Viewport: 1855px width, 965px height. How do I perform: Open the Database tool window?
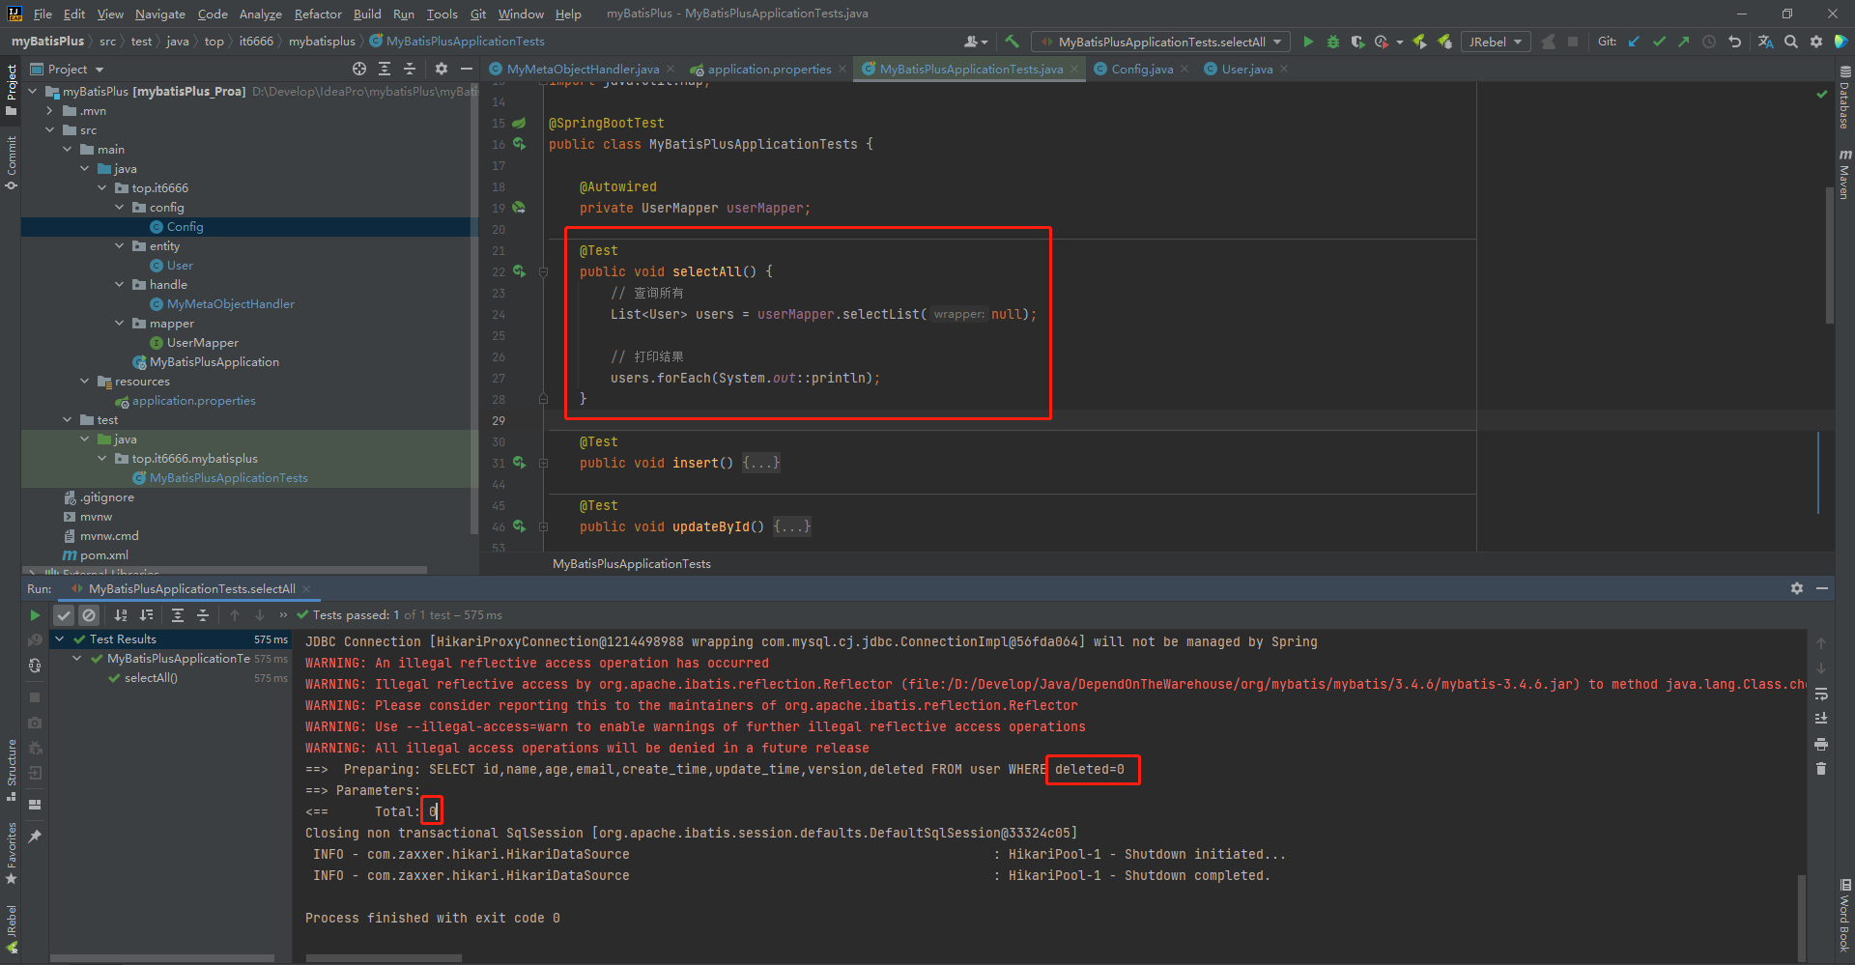[x=1844, y=98]
